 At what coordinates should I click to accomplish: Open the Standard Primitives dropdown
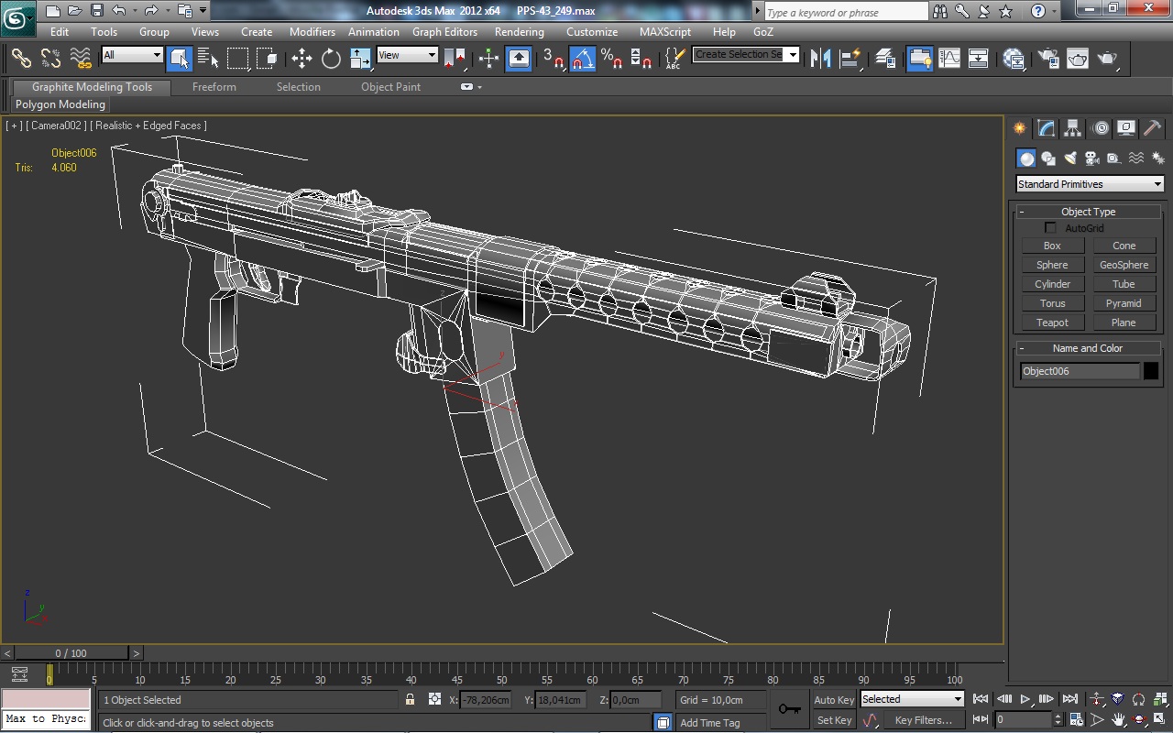tap(1090, 184)
